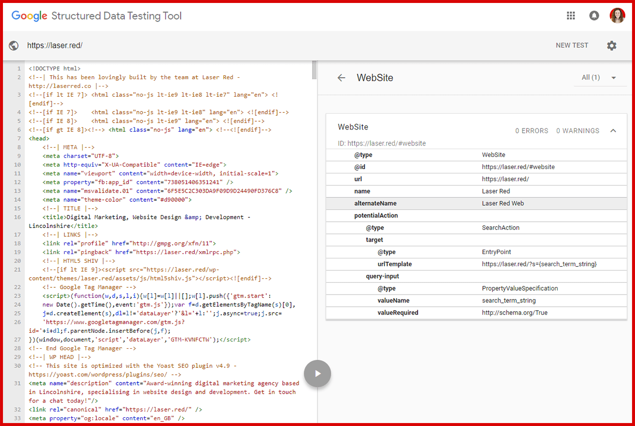635x426 pixels.
Task: Click the canonical link code line
Action: [115, 409]
